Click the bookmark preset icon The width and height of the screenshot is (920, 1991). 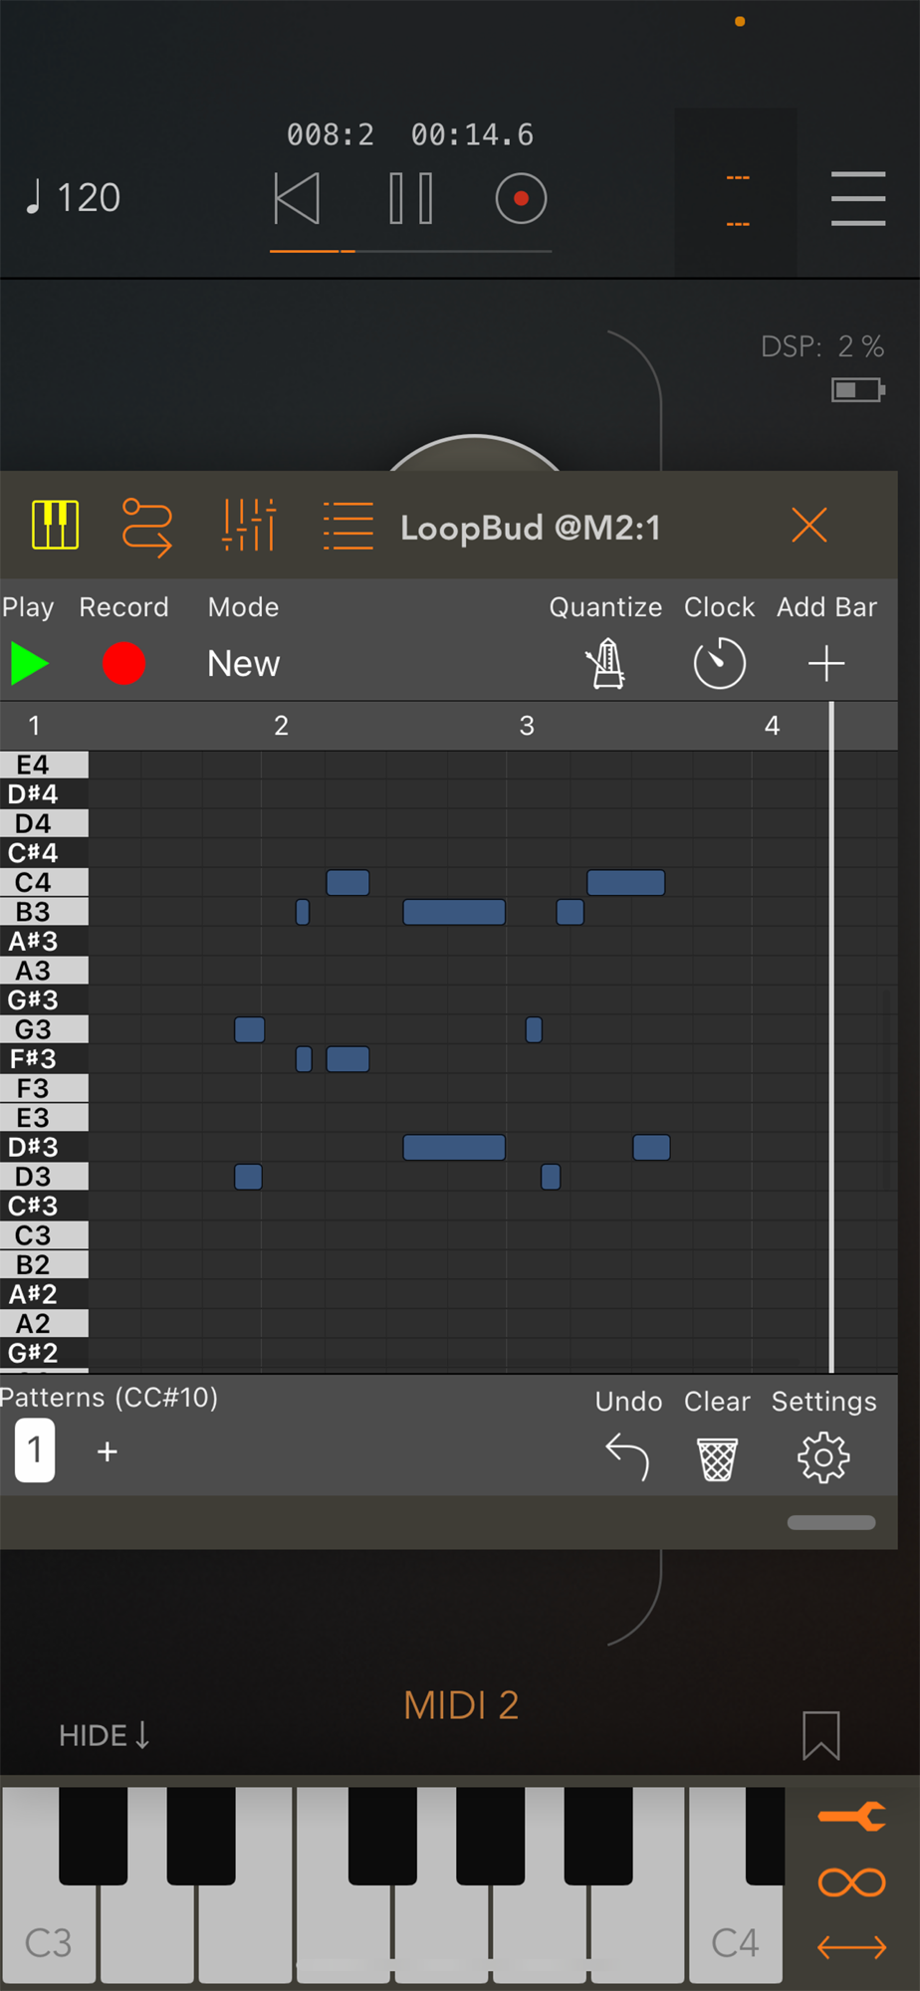pos(821,1735)
